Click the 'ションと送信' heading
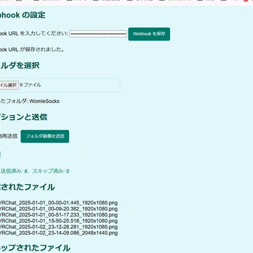253x253 pixels. tap(24, 117)
